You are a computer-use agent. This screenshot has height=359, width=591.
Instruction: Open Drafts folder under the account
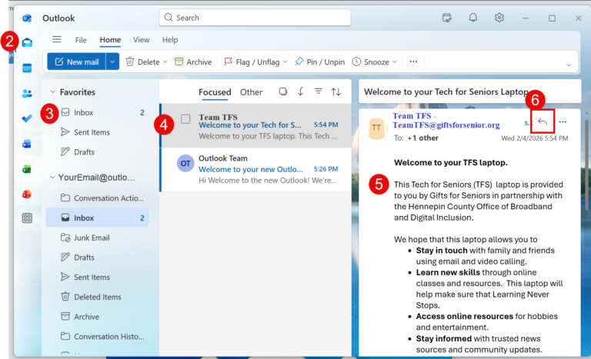point(98,258)
